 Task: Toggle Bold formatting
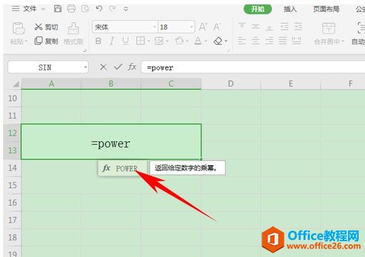click(x=98, y=41)
